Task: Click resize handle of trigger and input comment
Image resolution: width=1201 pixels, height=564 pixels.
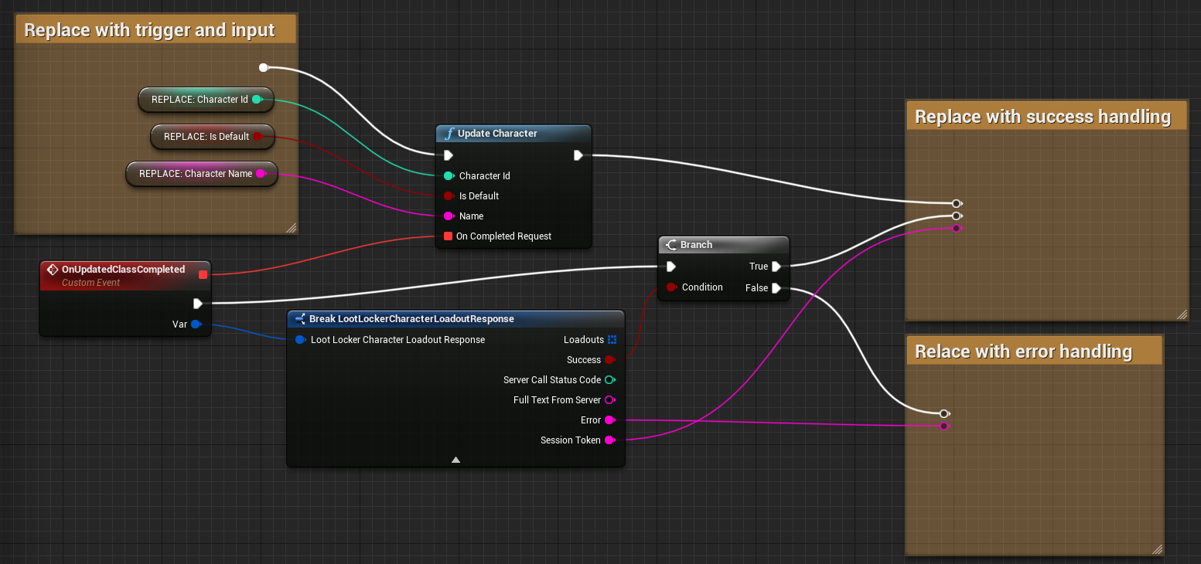Action: click(291, 228)
